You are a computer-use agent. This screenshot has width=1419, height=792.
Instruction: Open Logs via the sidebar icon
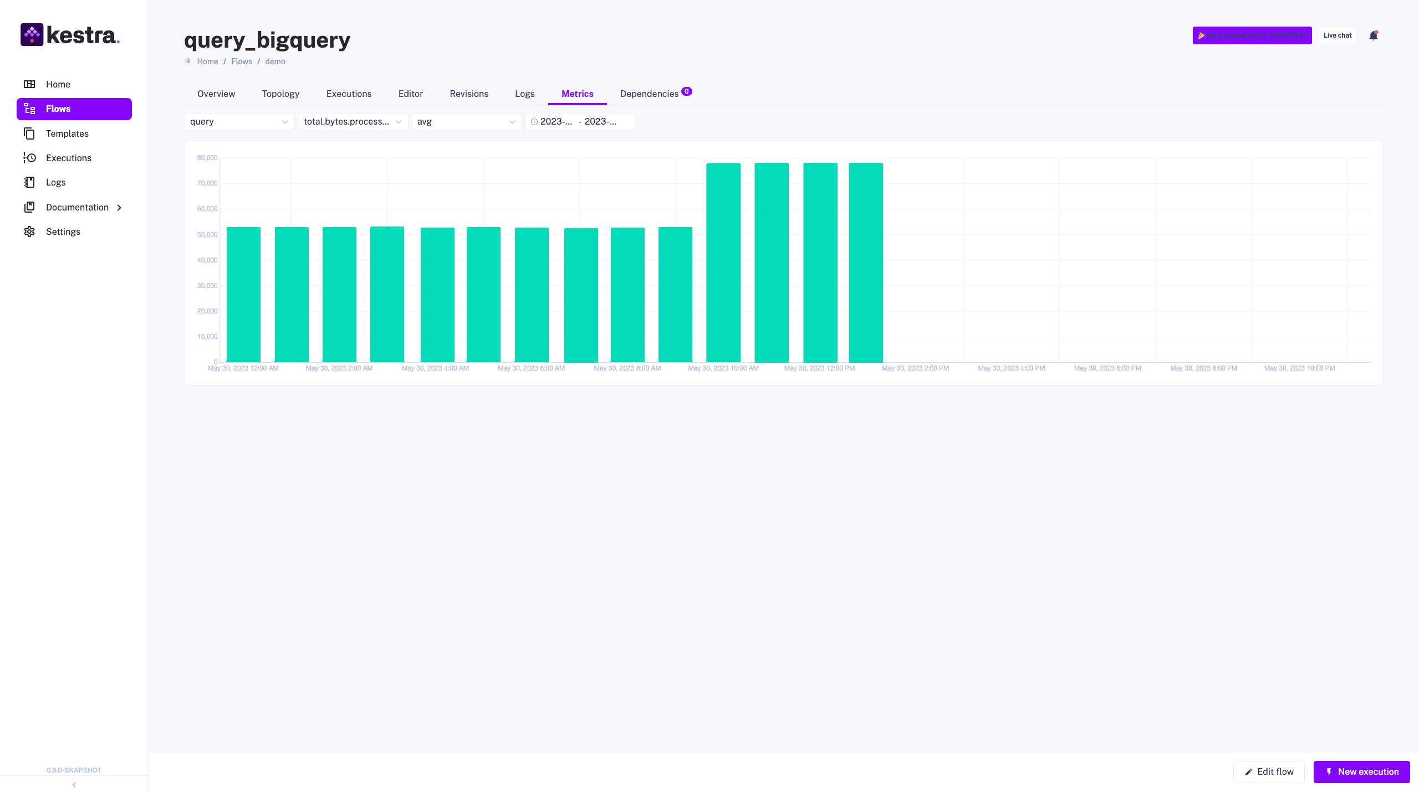click(29, 182)
